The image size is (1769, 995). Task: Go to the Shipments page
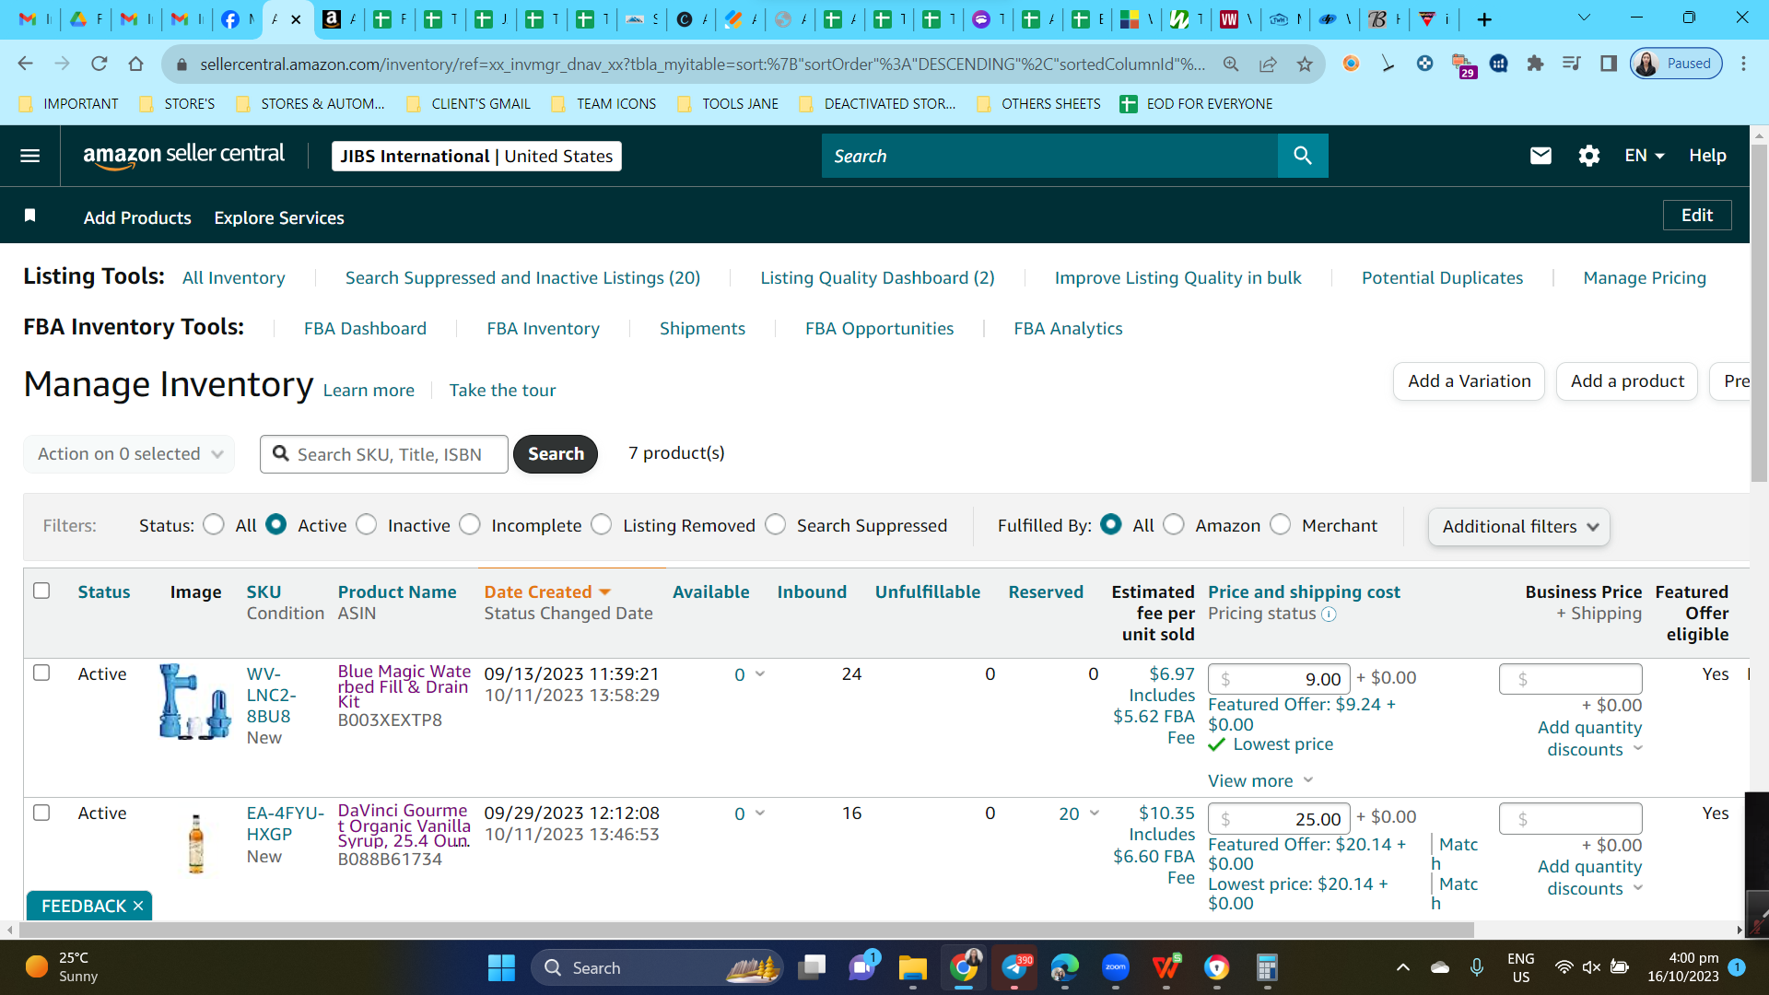pos(702,329)
